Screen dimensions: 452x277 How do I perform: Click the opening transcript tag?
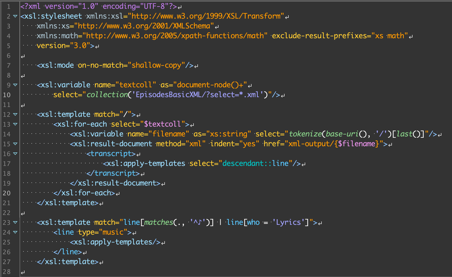pyautogui.click(x=111, y=154)
